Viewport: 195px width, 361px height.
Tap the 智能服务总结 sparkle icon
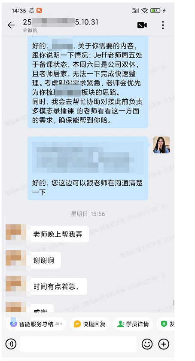[x=14, y=324]
